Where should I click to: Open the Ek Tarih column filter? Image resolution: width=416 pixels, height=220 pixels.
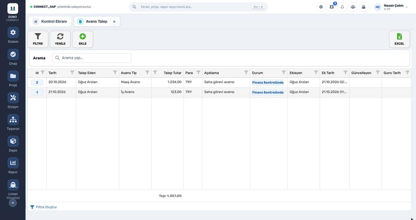pyautogui.click(x=345, y=73)
